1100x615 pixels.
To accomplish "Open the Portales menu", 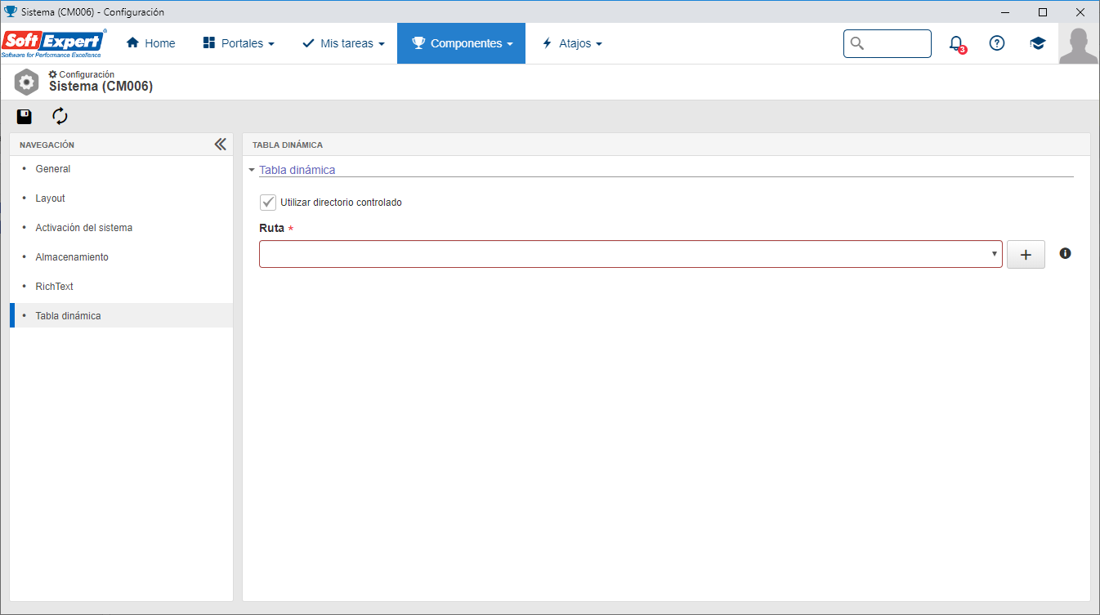I will (x=239, y=43).
